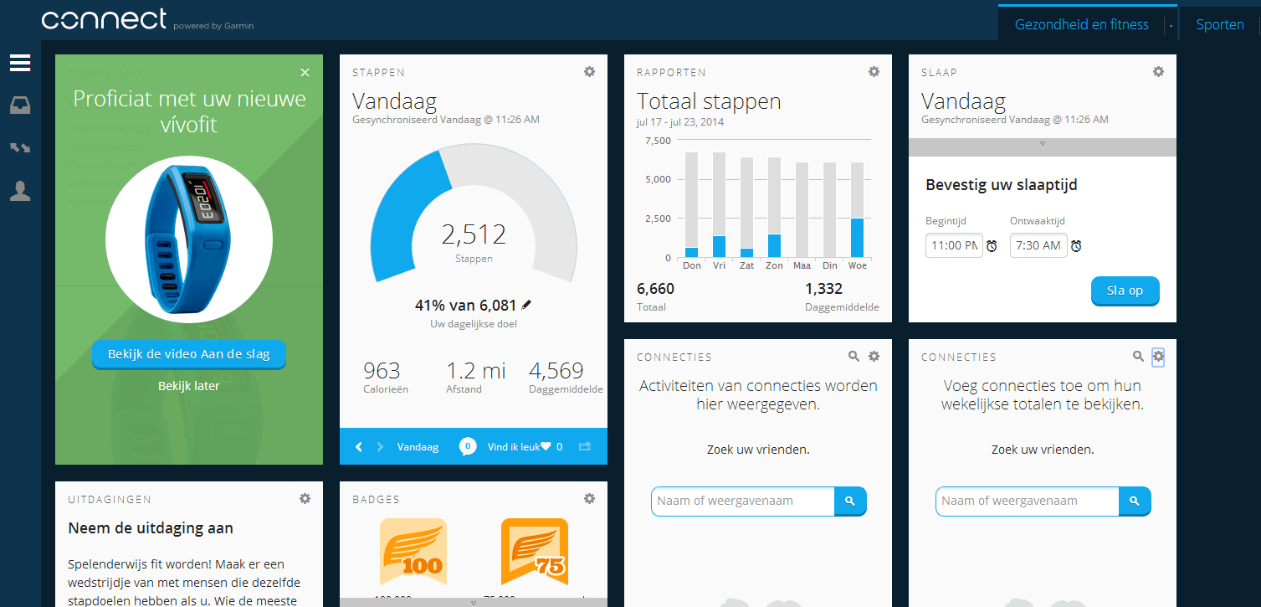Screen dimensions: 1261x607
Task: Expand dropdown arrow beside Gezondheid en fitness
Action: pos(1171,26)
